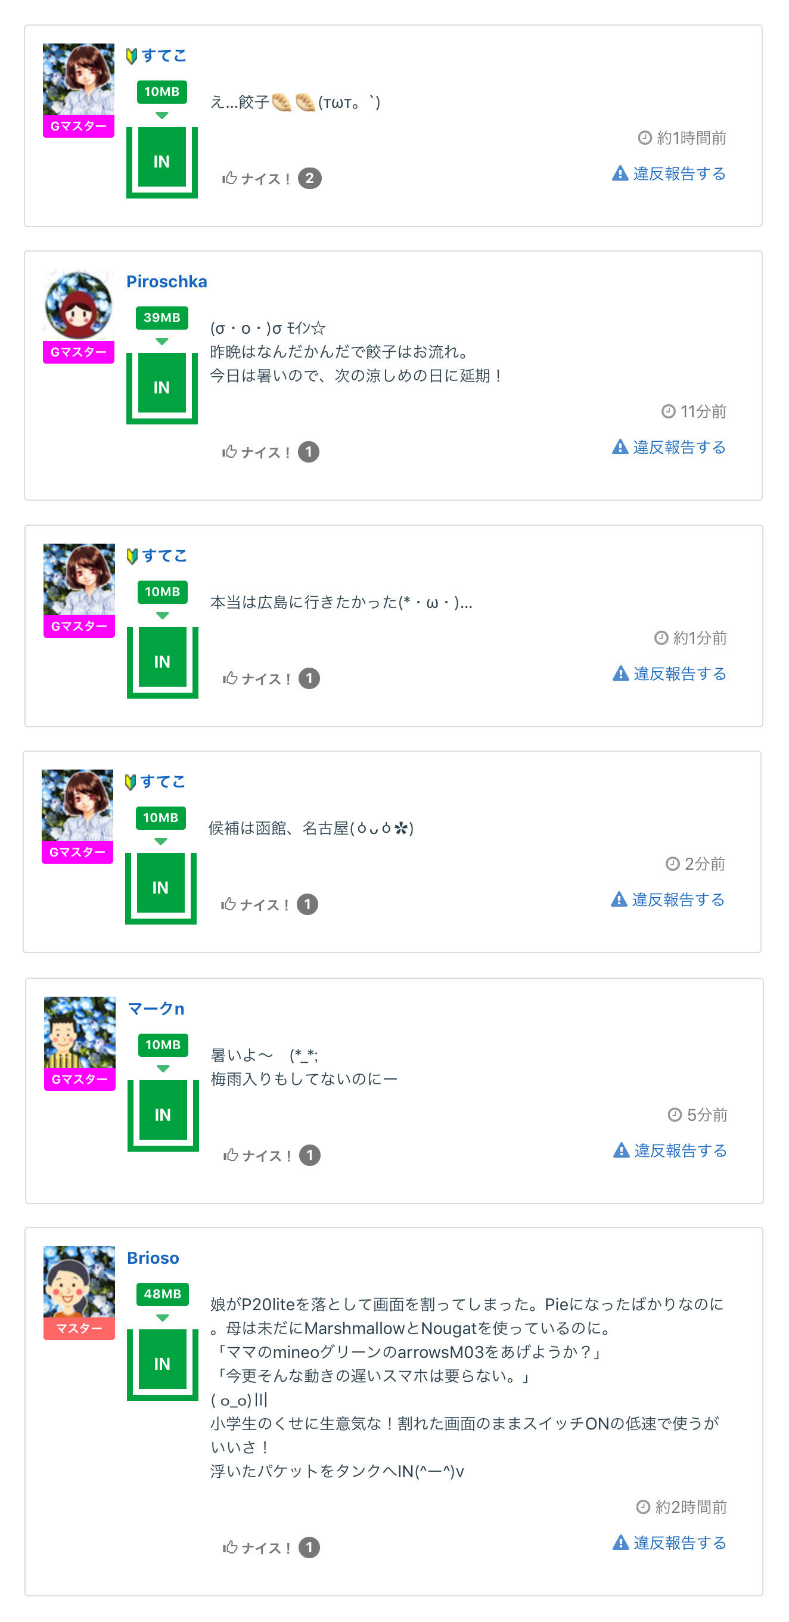Click the warning triangle on Brioso's comment
The image size is (789, 1622).
tap(621, 1542)
